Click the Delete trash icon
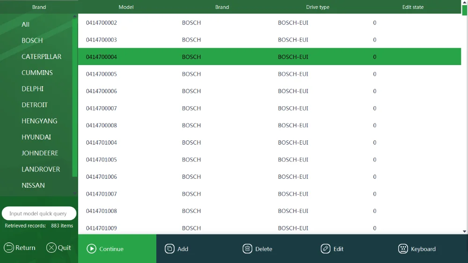Image resolution: width=468 pixels, height=263 pixels. coord(248,248)
